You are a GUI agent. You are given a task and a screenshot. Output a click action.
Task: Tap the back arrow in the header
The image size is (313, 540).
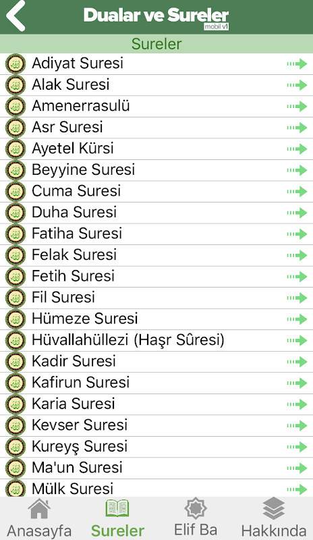[x=16, y=16]
